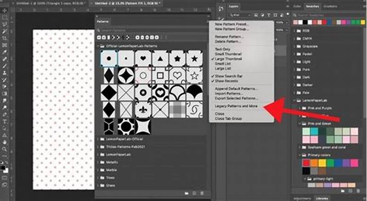367x201 pixels.
Task: Choose the fleur-de-lis pattern thumbnail
Action: tap(143, 110)
